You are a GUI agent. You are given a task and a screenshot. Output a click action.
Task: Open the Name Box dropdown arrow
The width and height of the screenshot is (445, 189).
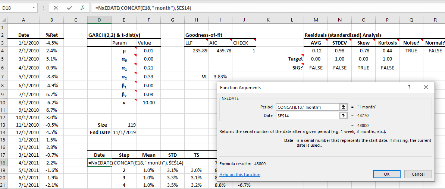[x=34, y=8]
